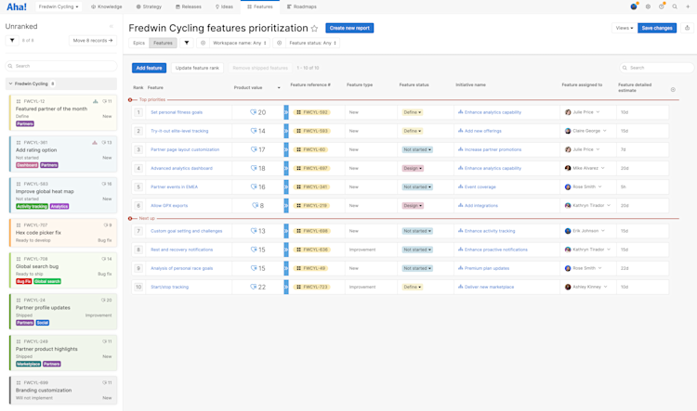Collapse the Fredwin Cycling group in Unranked
The image size is (697, 411).
pyautogui.click(x=10, y=83)
